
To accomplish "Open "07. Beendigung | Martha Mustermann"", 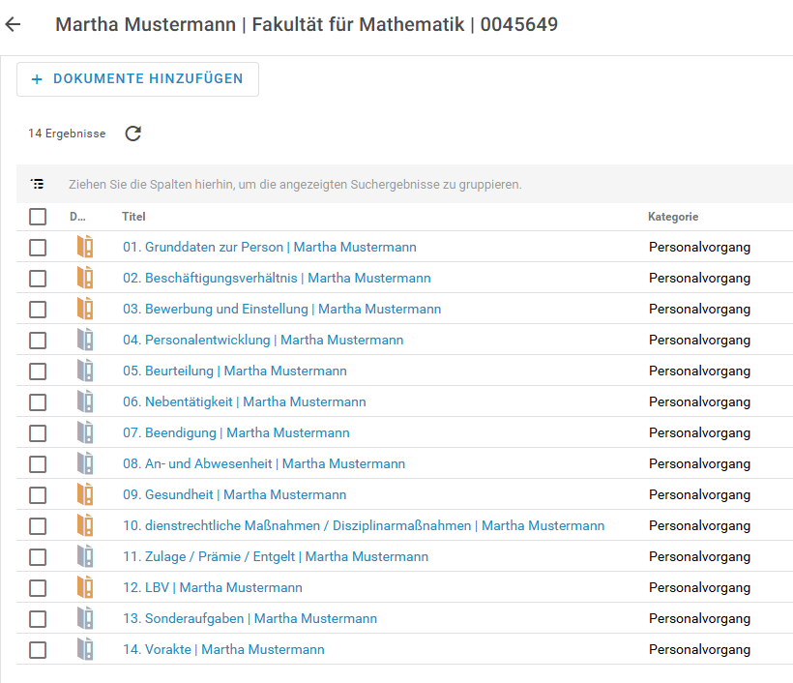I will (237, 432).
